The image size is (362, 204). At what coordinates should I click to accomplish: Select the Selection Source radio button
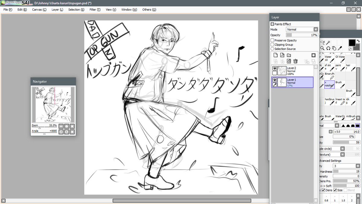(x=272, y=49)
